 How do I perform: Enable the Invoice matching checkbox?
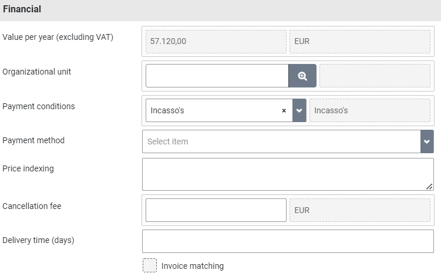(150, 266)
